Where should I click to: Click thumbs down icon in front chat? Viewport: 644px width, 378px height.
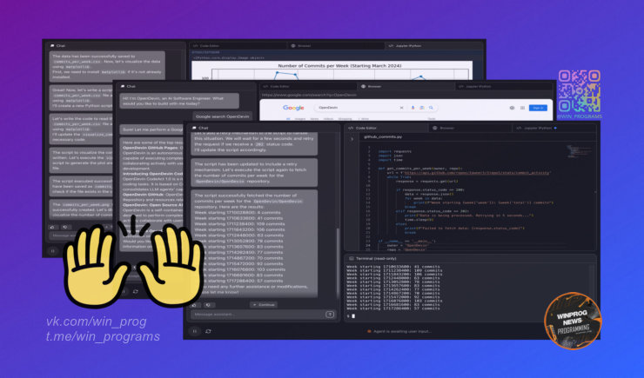coord(208,305)
